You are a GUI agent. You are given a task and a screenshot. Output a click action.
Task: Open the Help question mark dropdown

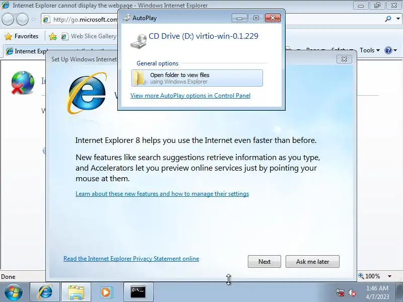(391, 50)
